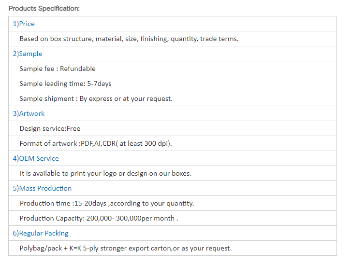Click the '5-7days' lead time value
The height and width of the screenshot is (264, 351).
(x=99, y=83)
